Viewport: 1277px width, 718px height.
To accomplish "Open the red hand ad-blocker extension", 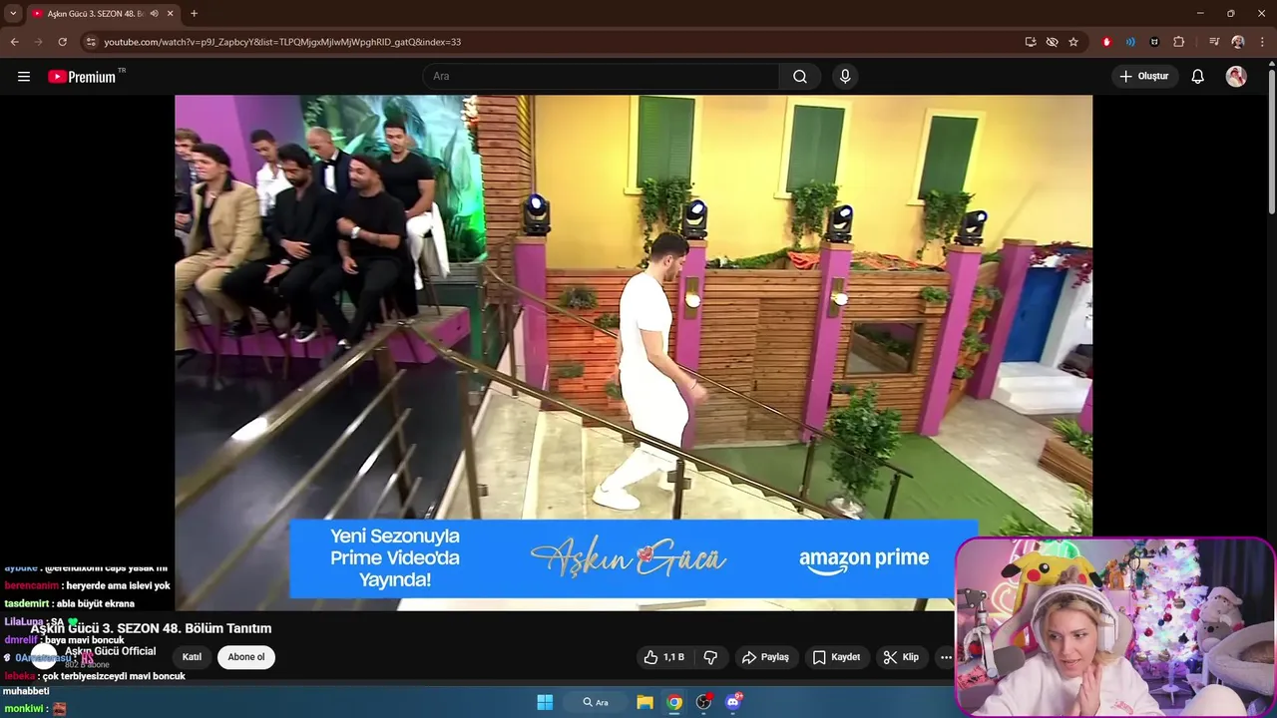I will click(1106, 42).
